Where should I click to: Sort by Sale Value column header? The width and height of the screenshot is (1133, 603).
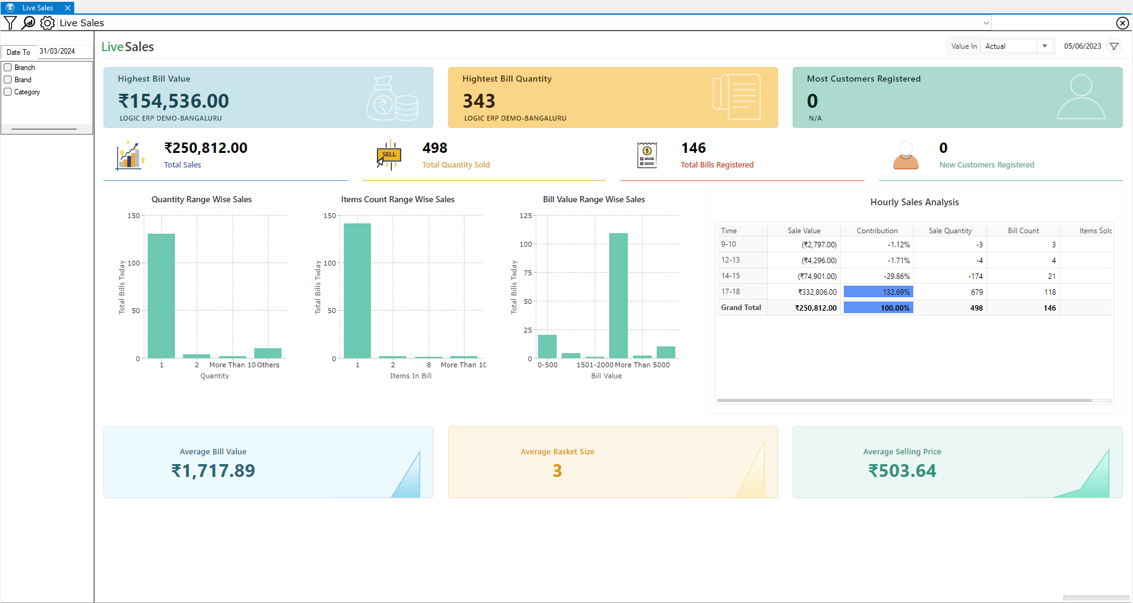(x=804, y=231)
